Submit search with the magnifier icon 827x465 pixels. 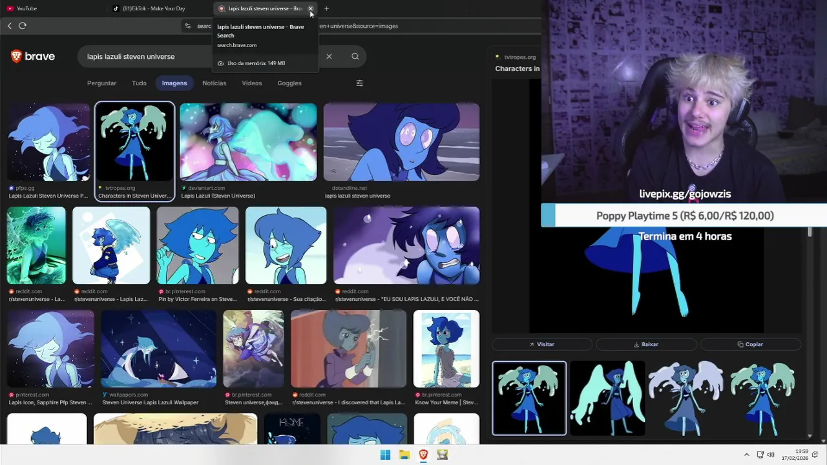tap(355, 56)
